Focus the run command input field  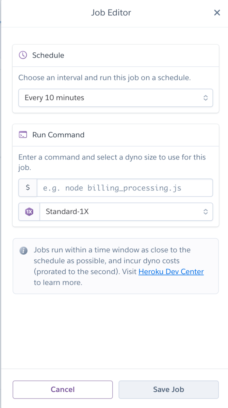click(x=125, y=188)
